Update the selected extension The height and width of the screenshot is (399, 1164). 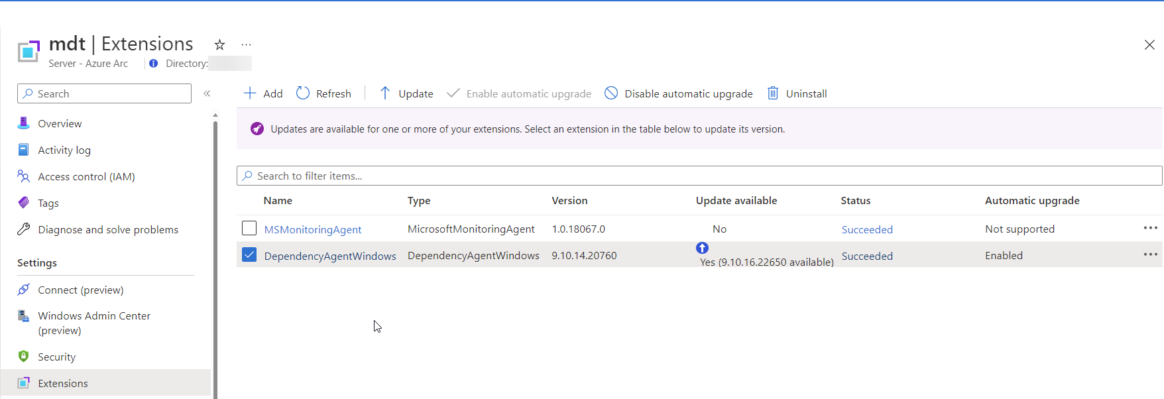(406, 93)
